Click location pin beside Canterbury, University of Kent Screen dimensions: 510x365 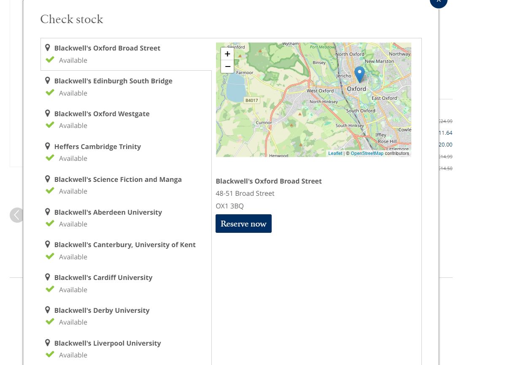tap(48, 244)
